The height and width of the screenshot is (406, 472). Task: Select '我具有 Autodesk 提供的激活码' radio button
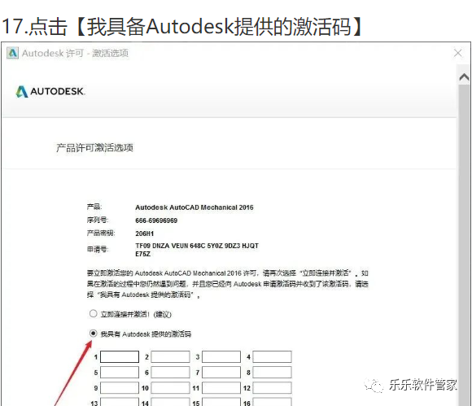93,334
